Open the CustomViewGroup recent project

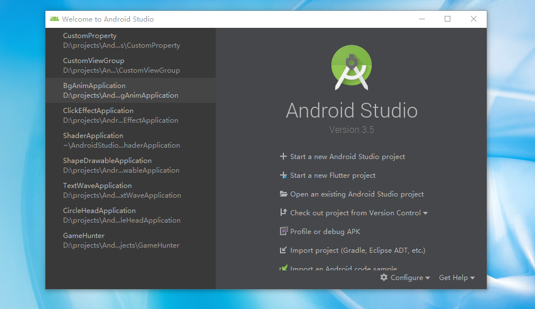click(x=130, y=65)
